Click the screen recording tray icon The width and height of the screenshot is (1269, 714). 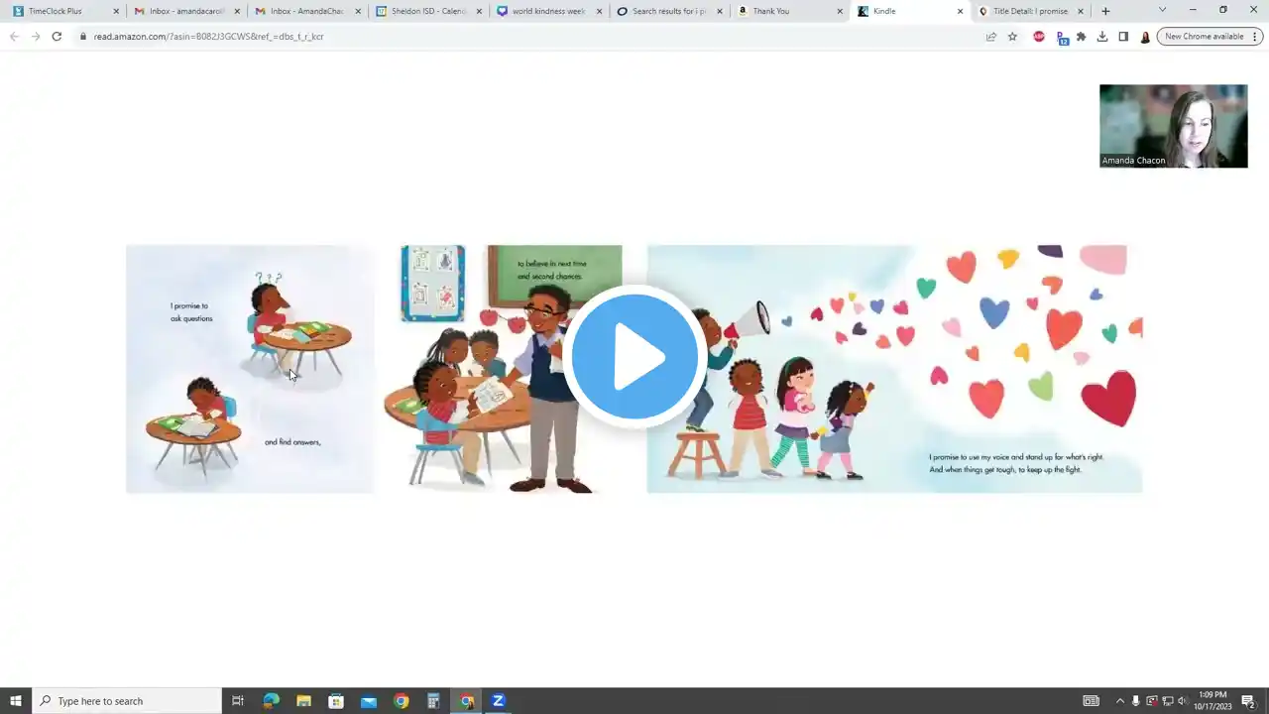(x=1152, y=701)
